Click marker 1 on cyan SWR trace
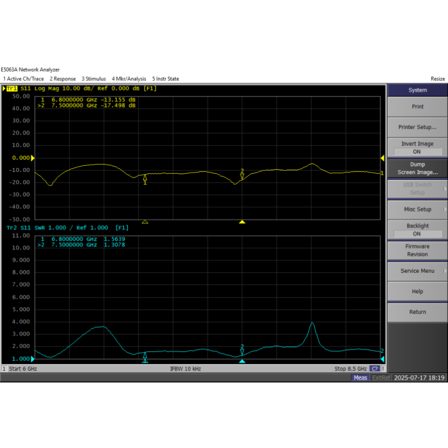 [x=145, y=356]
